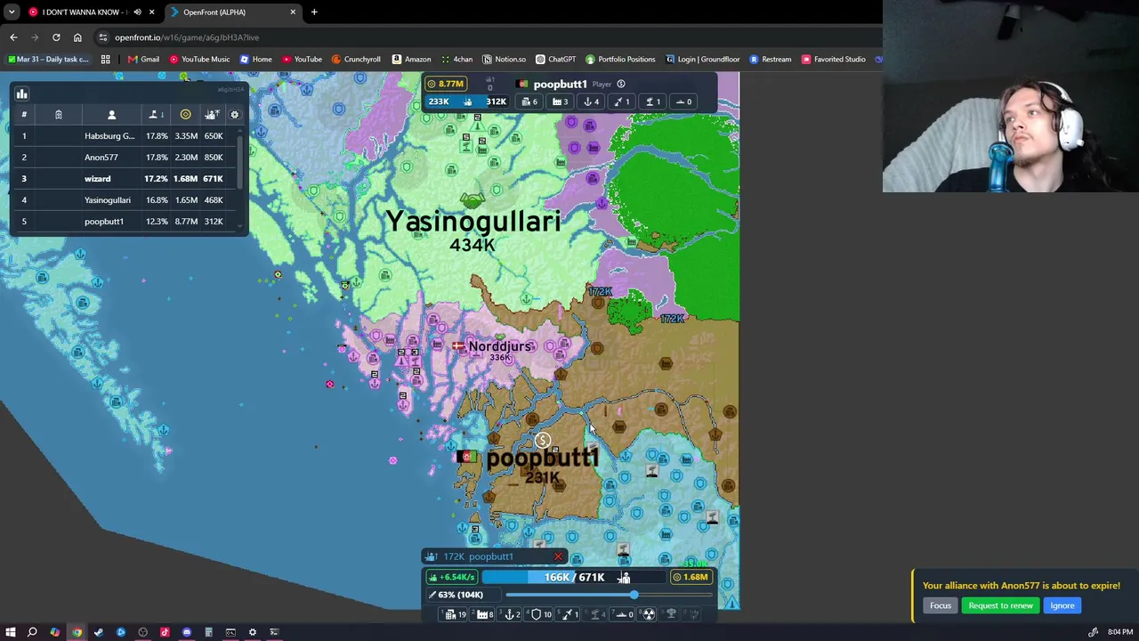1139x641 pixels.
Task: Click the browser back arrow
Action: 13,37
